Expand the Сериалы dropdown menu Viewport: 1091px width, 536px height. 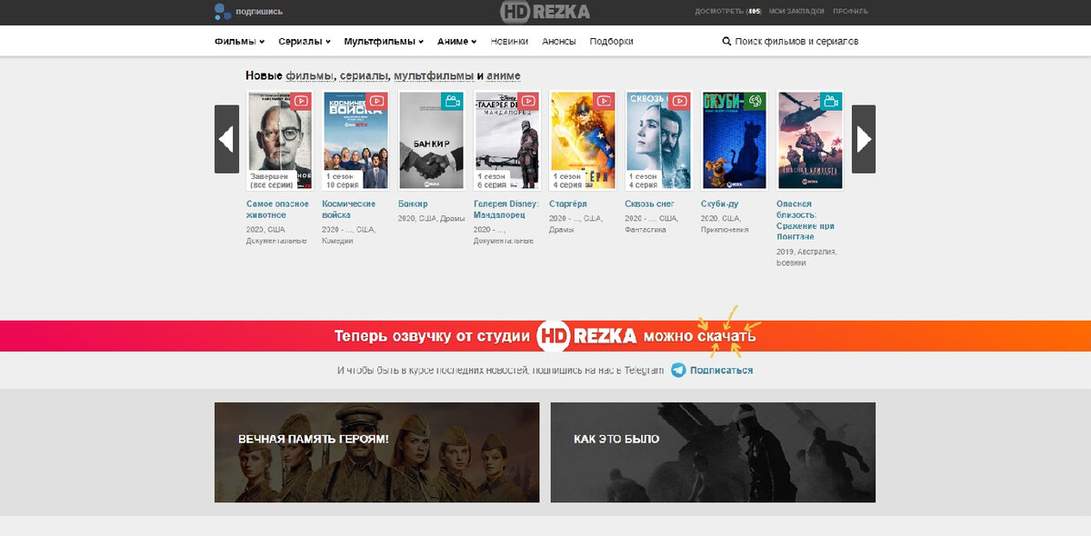click(304, 41)
